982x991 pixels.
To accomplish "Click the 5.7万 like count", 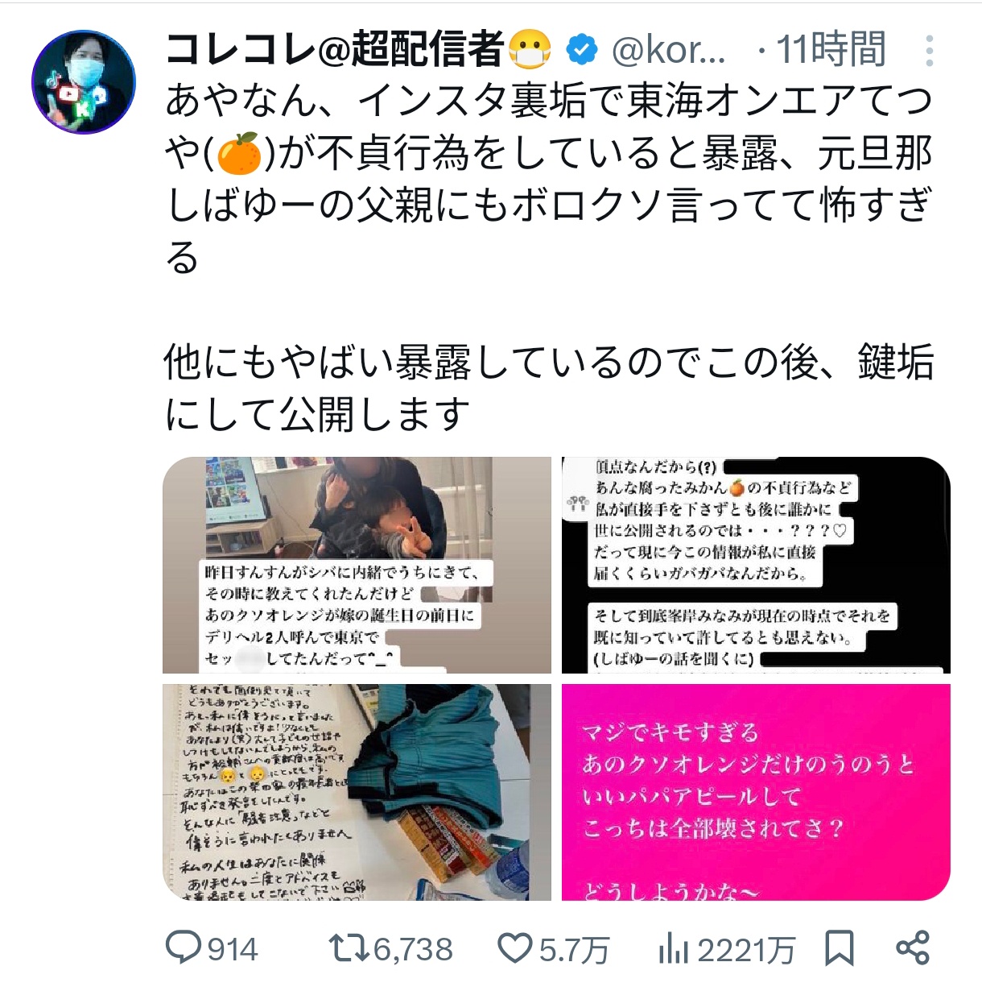I will tap(574, 950).
